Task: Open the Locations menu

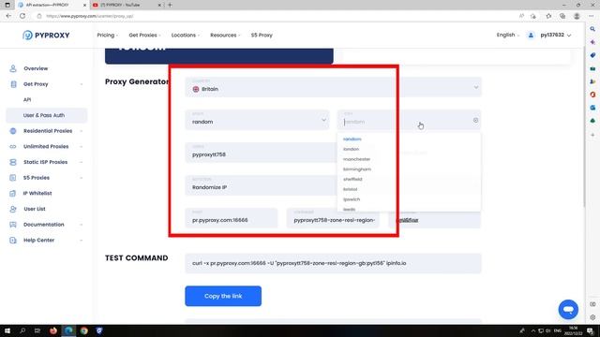Action: pos(186,36)
